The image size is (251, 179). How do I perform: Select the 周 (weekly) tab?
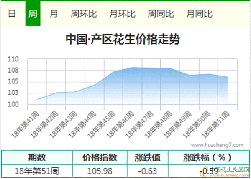(x=33, y=13)
